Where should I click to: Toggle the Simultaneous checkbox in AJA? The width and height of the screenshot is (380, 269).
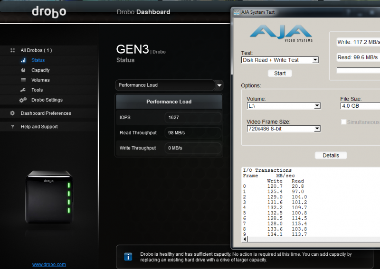tap(343, 122)
